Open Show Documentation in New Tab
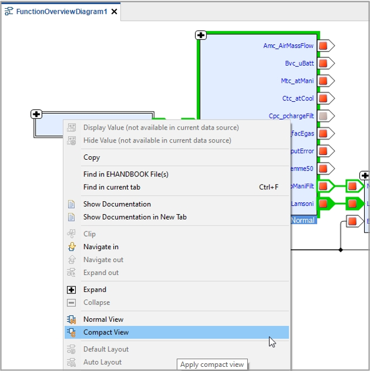Viewport: 370px width, 371px height. coord(177,217)
